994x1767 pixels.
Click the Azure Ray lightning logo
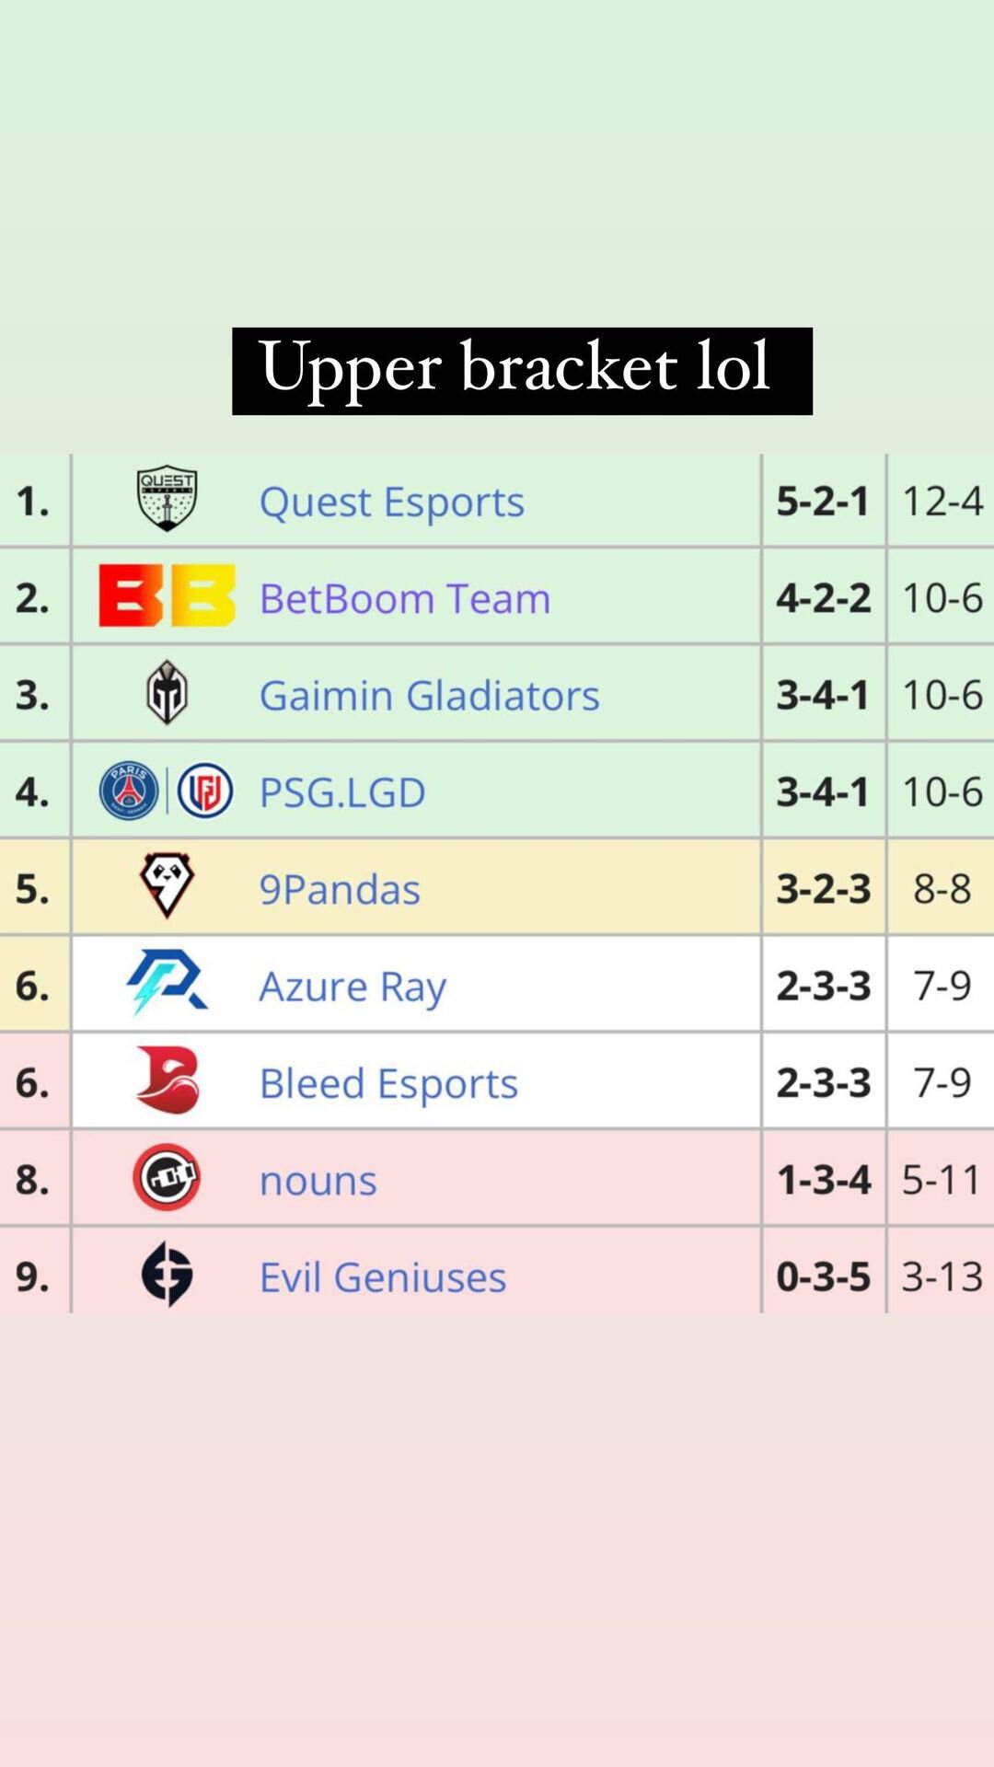point(167,982)
